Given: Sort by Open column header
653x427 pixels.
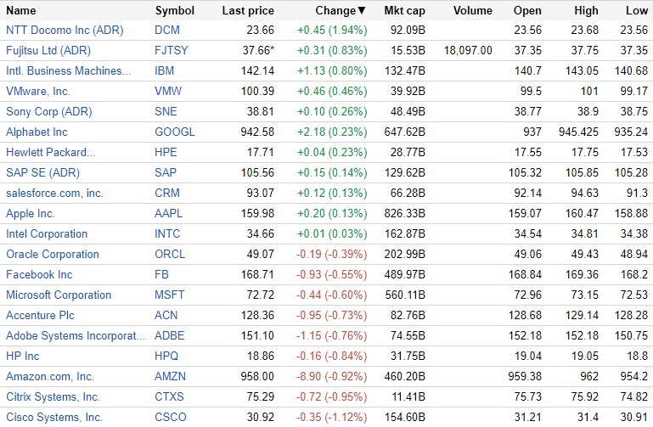Looking at the screenshot, I should tap(527, 11).
